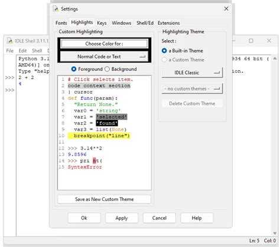This screenshot has width=280, height=247.
Task: Switch to the Fonts tab
Action: tap(61, 23)
